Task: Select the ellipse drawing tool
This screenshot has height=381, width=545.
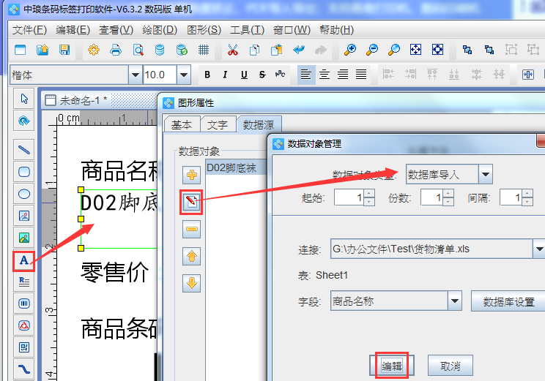Action: [24, 194]
